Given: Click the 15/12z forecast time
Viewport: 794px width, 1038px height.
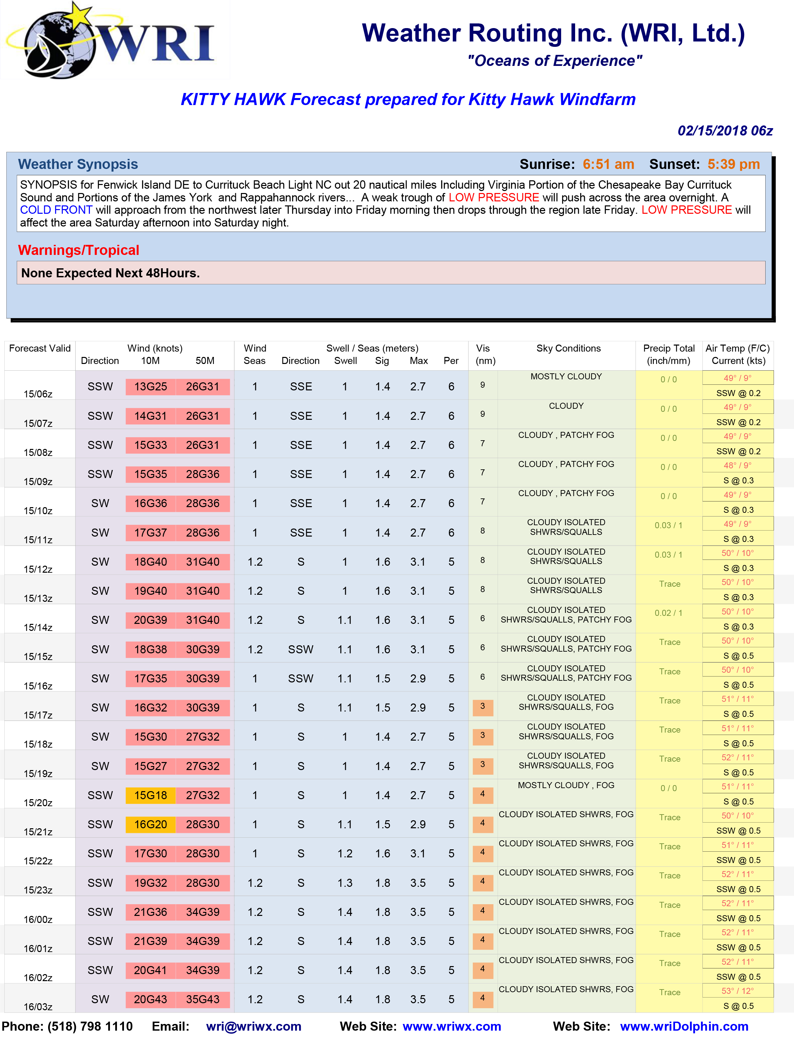Looking at the screenshot, I should (x=38, y=569).
